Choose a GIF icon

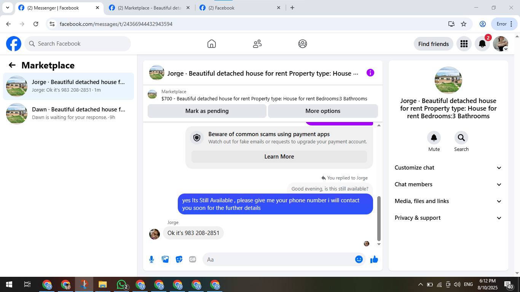tap(193, 259)
